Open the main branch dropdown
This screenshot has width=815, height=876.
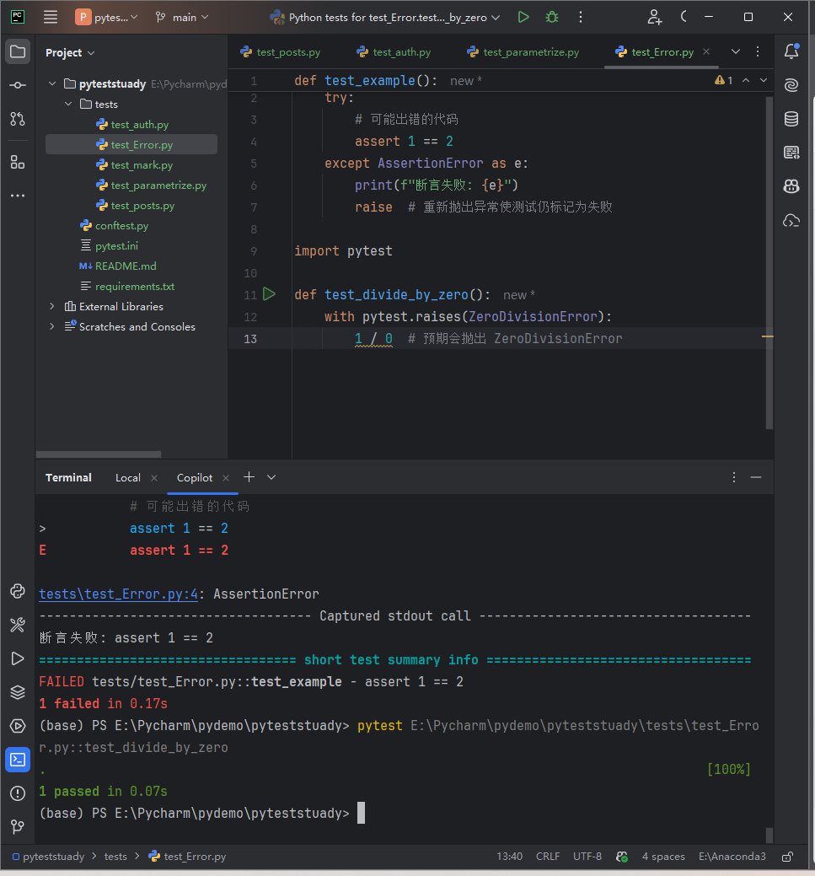point(182,18)
